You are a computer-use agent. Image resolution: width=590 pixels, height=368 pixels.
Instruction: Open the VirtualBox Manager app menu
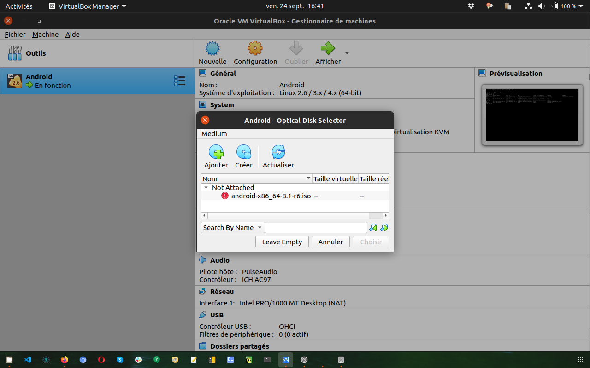(x=88, y=6)
